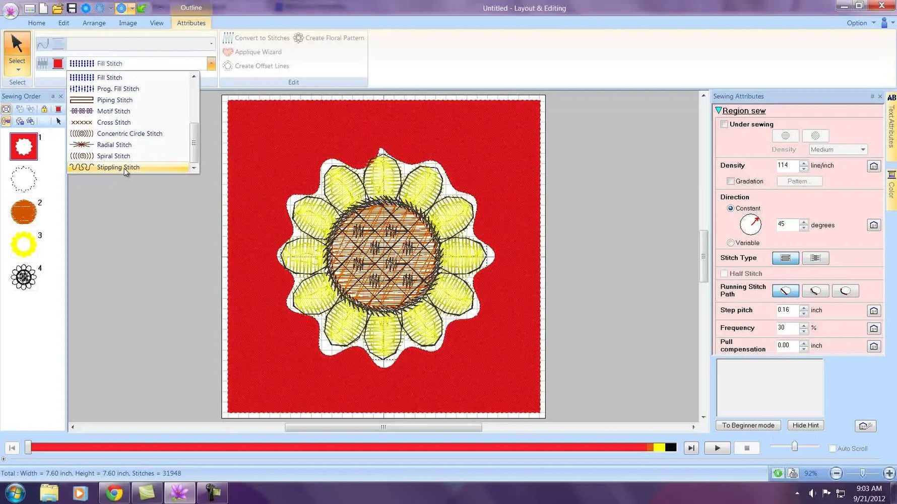Click the Frequency default (house) icon

click(874, 328)
